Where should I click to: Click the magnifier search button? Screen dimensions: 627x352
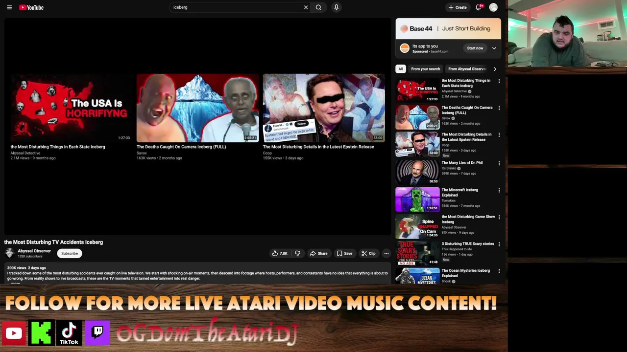click(x=318, y=7)
